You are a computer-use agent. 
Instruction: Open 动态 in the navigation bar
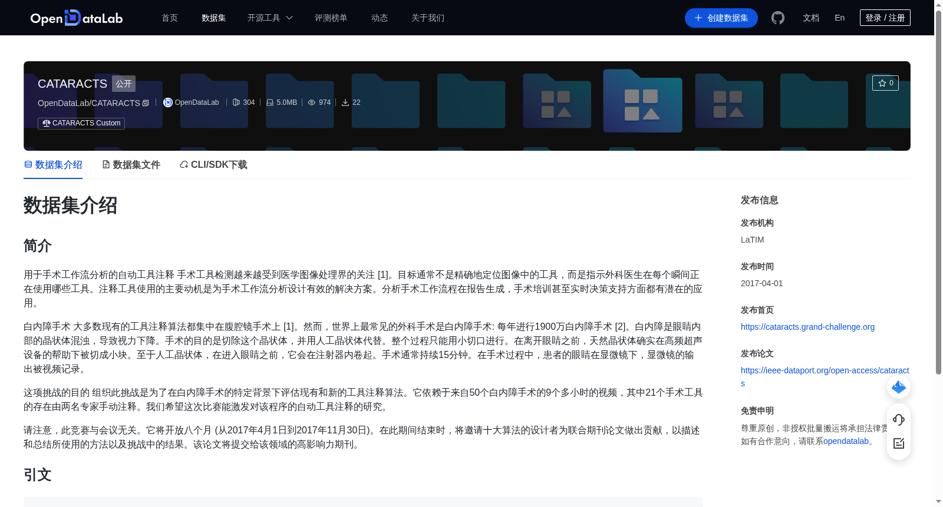pyautogui.click(x=380, y=18)
